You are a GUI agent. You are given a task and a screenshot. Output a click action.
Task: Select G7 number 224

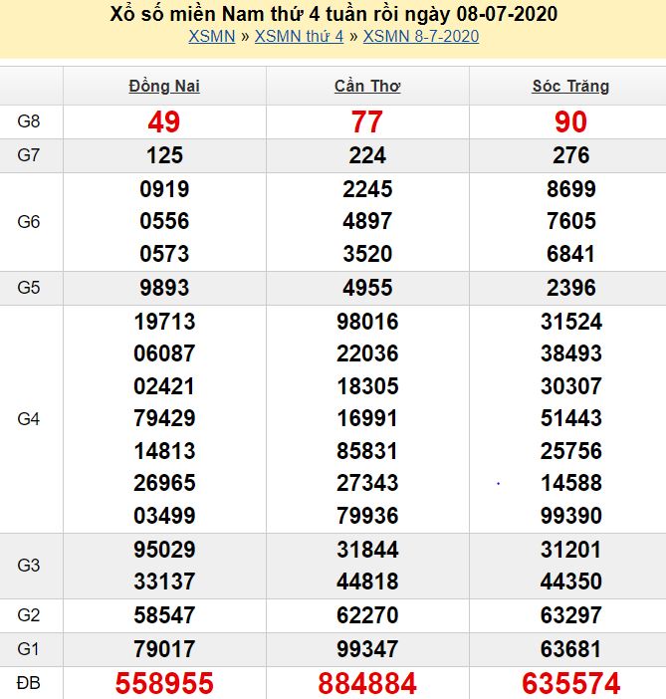point(367,155)
